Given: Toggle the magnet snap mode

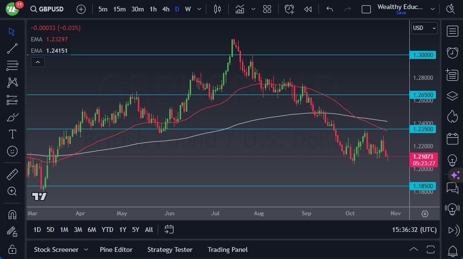Looking at the screenshot, I should click(x=12, y=214).
